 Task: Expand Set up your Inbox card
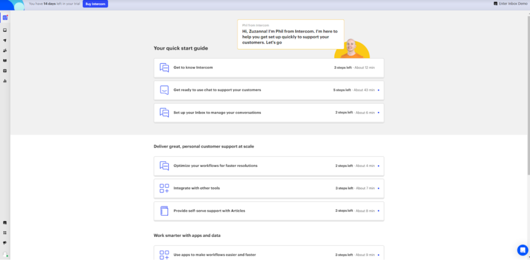point(269,113)
